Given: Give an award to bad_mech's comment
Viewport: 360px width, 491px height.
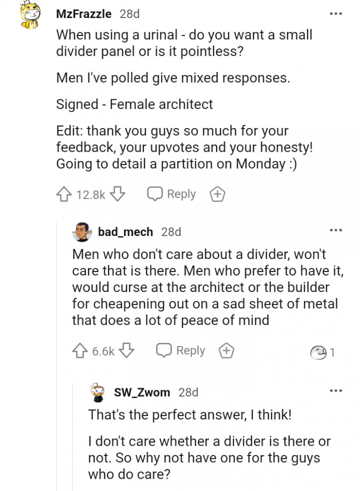Looking at the screenshot, I should point(226,351).
